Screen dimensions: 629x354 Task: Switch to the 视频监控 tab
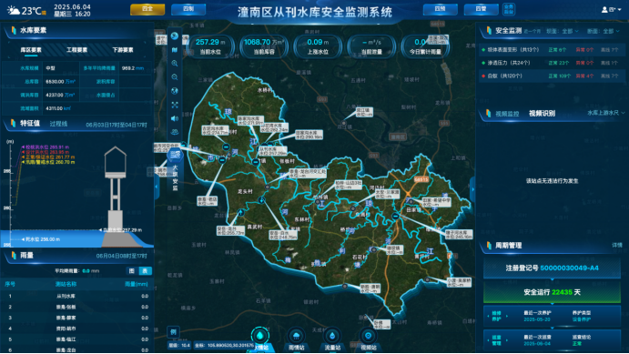coord(507,114)
